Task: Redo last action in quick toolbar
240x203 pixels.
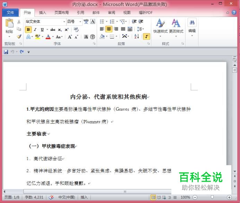Action: point(22,52)
